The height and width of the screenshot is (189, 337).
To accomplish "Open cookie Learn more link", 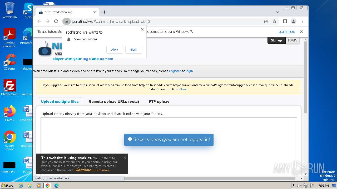I will tap(101, 170).
